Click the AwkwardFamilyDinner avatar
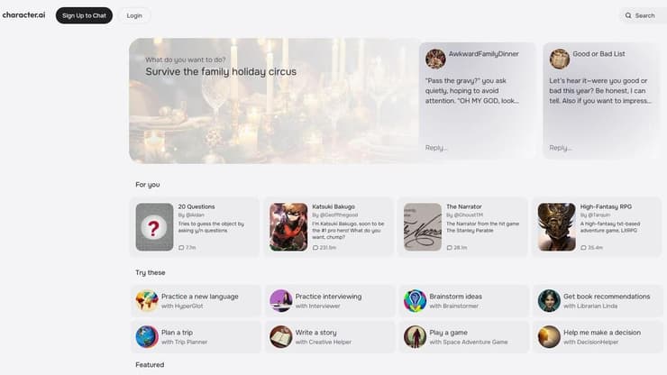667x375 pixels. click(435, 59)
